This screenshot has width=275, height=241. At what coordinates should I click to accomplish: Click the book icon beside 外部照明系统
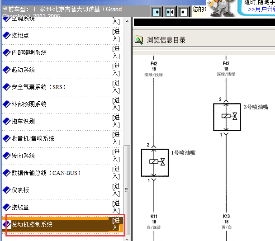point(7,104)
